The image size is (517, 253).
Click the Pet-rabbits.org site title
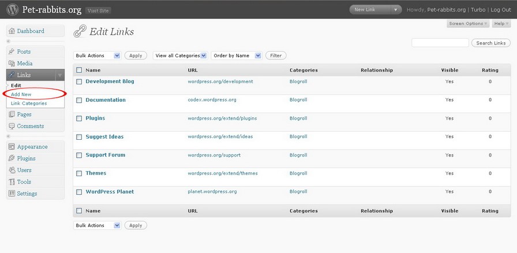click(52, 10)
